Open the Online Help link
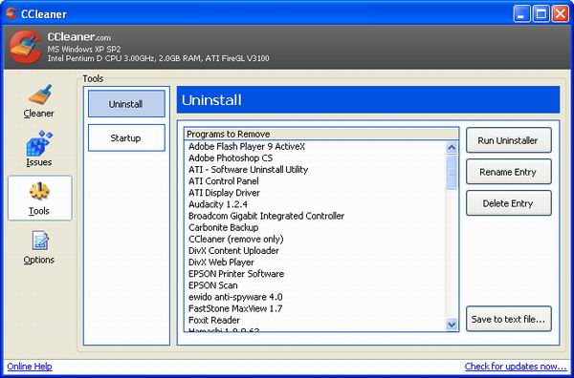This screenshot has width=574, height=378. 30,367
